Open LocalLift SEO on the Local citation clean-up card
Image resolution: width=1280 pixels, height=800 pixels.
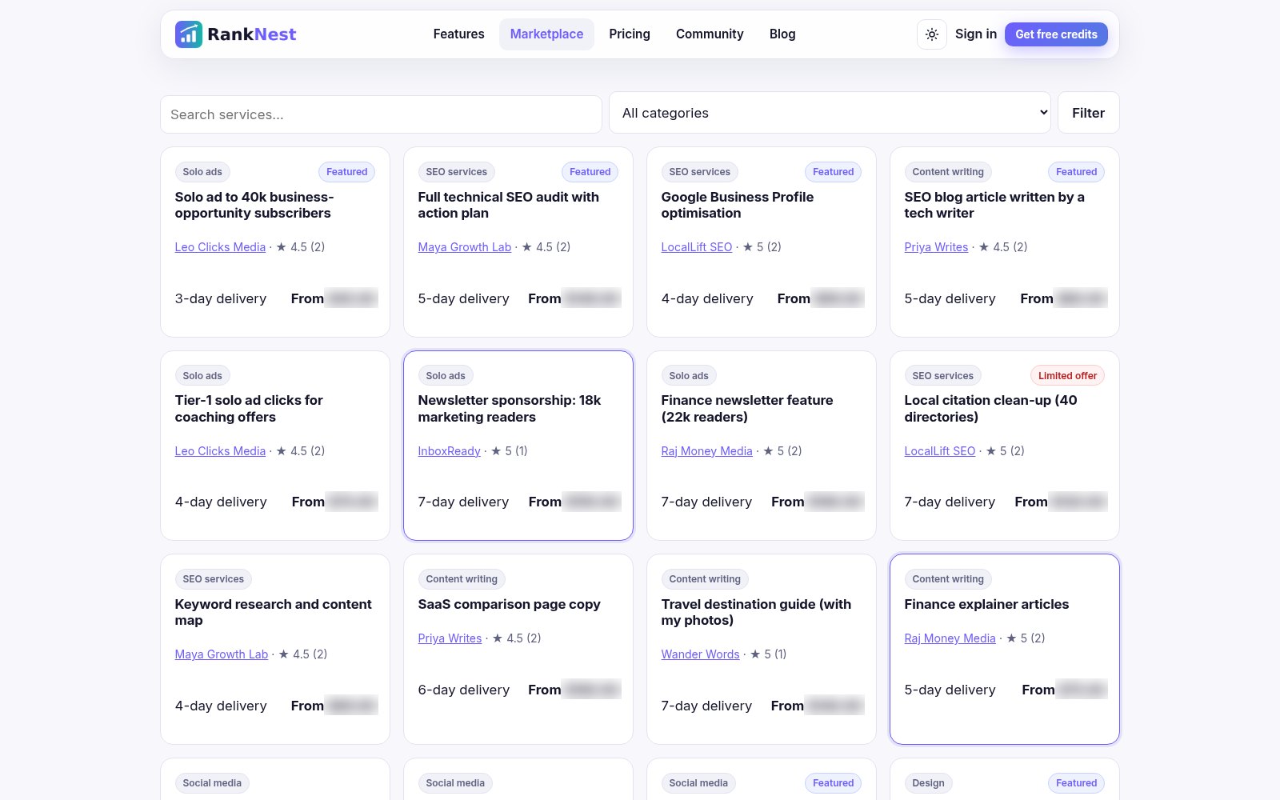[x=939, y=451]
